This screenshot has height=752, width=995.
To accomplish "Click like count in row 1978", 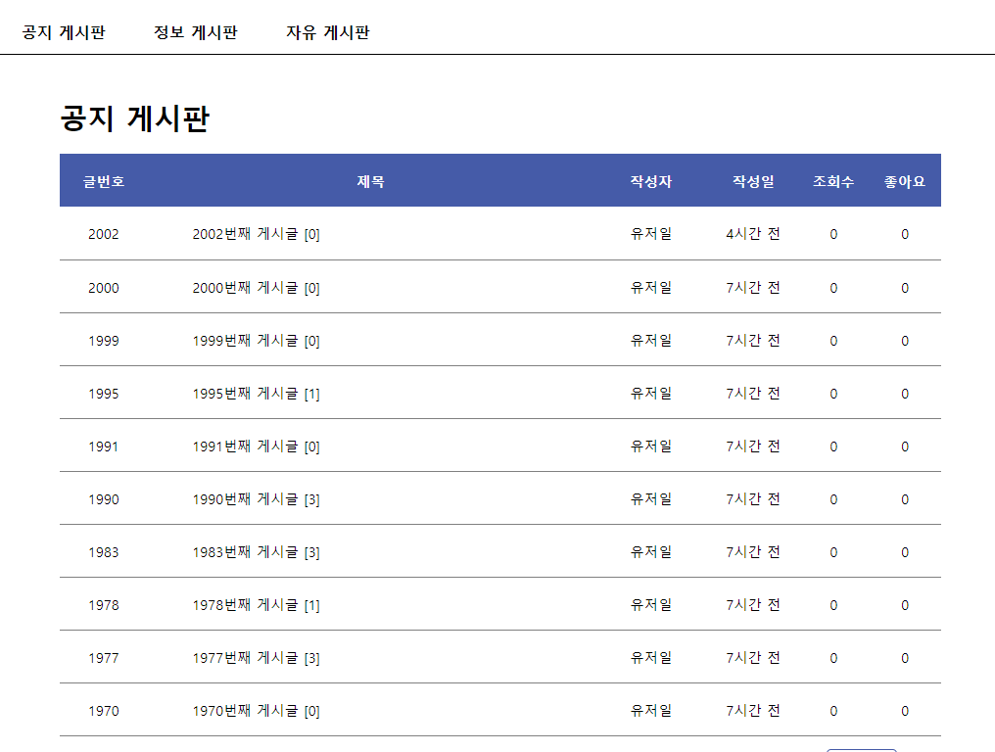I will (905, 605).
